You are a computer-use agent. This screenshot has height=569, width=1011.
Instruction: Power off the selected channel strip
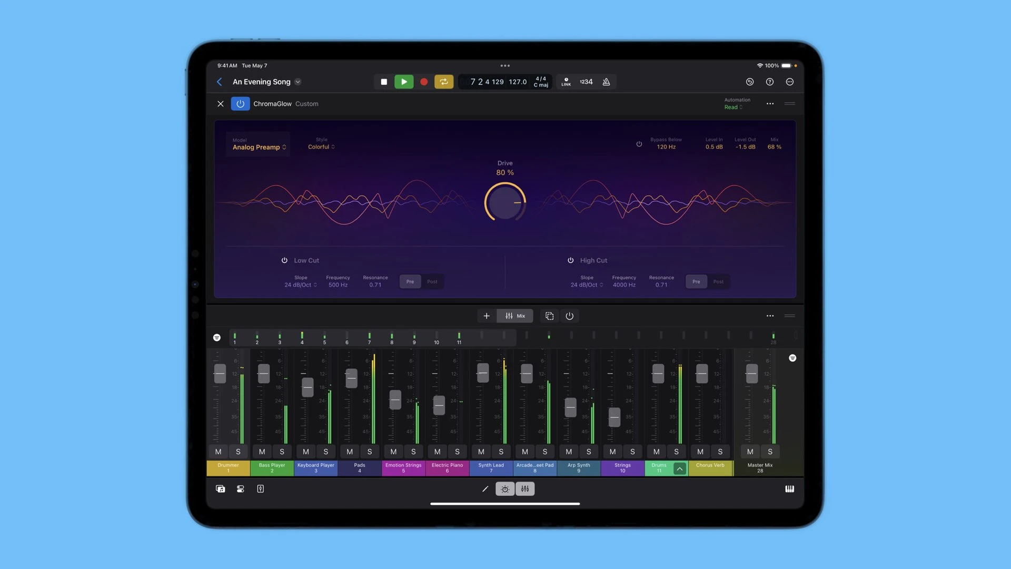pos(570,316)
